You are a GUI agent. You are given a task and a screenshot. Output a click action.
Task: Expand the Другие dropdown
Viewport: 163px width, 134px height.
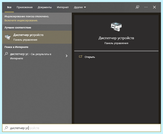[80, 7]
